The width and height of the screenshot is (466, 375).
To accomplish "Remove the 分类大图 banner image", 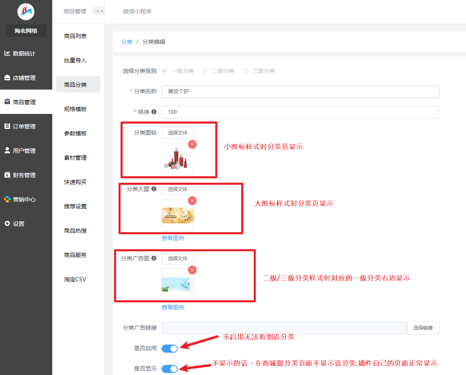I will click(192, 201).
